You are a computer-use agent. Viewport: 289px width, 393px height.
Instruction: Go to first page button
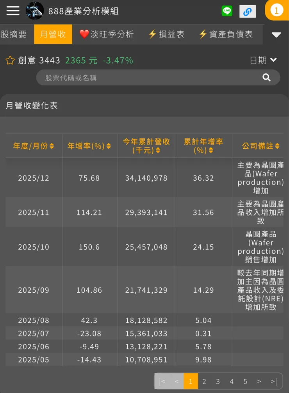(x=162, y=381)
